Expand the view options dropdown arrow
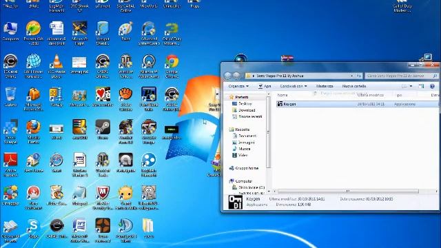Image resolution: width=441 pixels, height=248 pixels. 411,86
